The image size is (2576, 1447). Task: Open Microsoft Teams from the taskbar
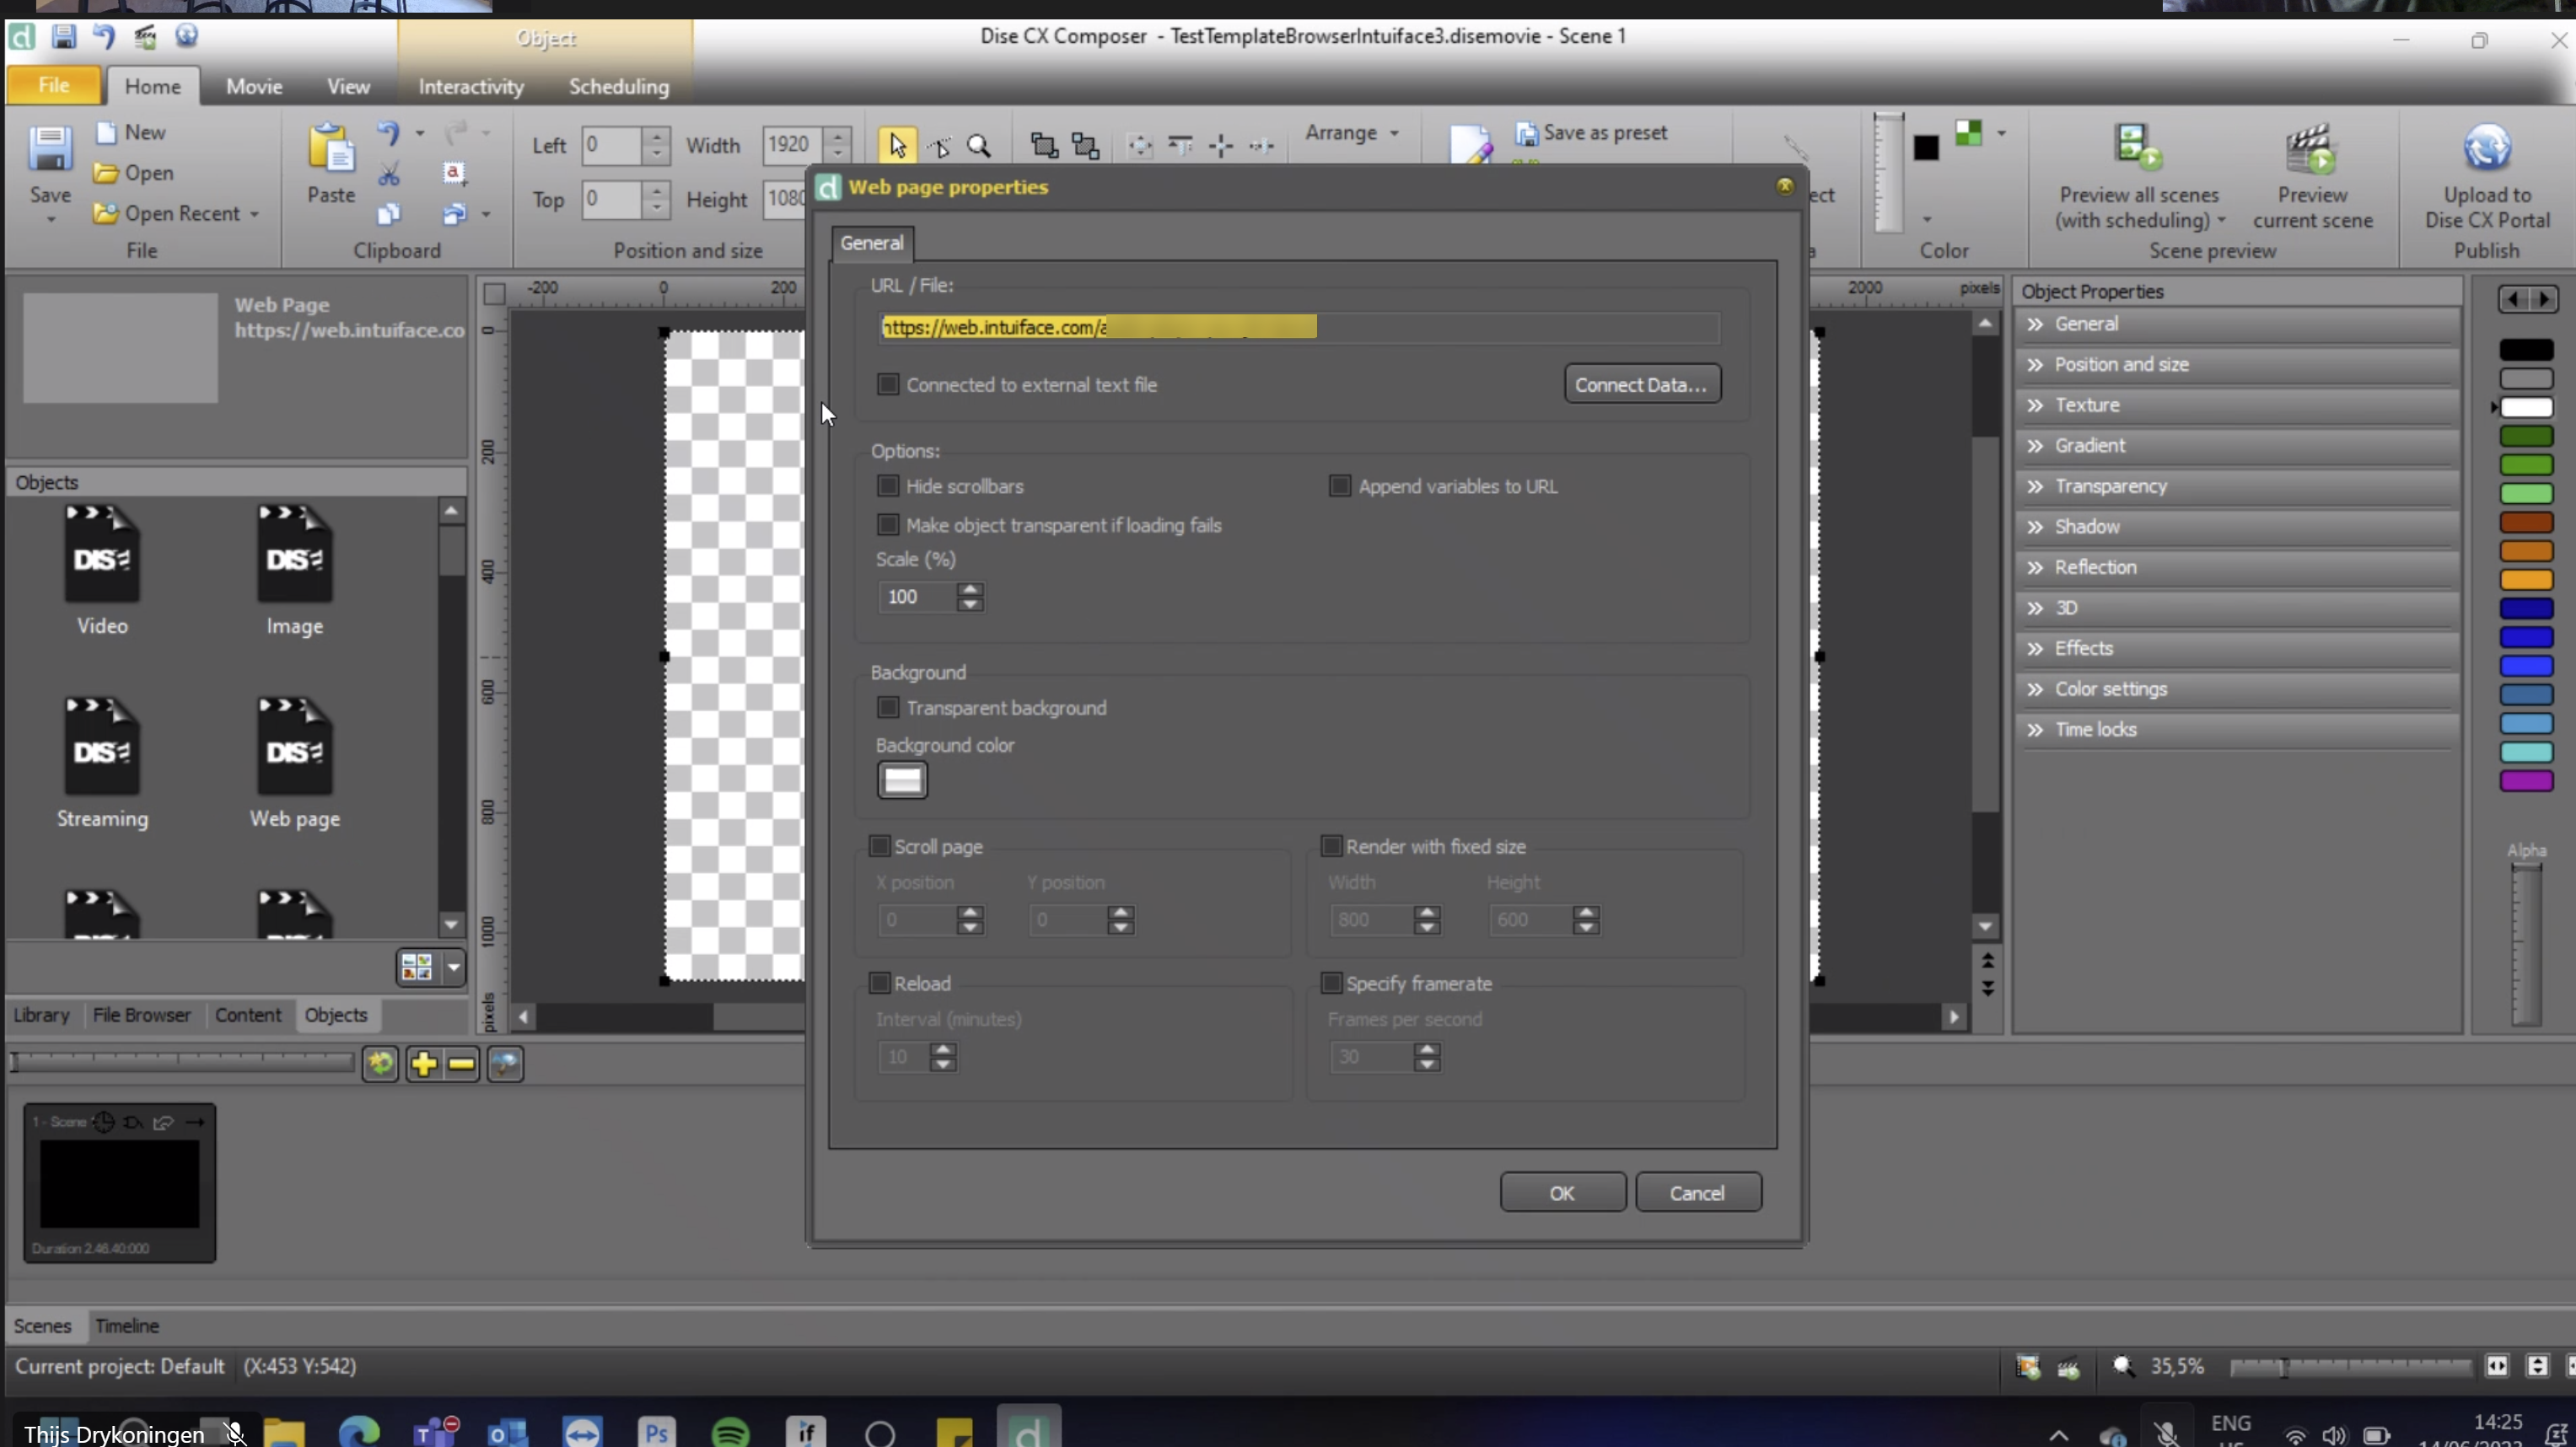click(436, 1432)
